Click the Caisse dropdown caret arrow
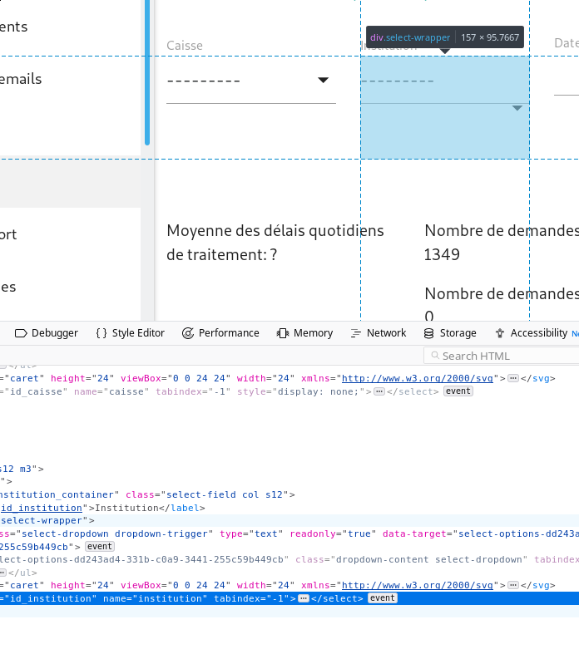Image resolution: width=579 pixels, height=649 pixels. (x=324, y=81)
